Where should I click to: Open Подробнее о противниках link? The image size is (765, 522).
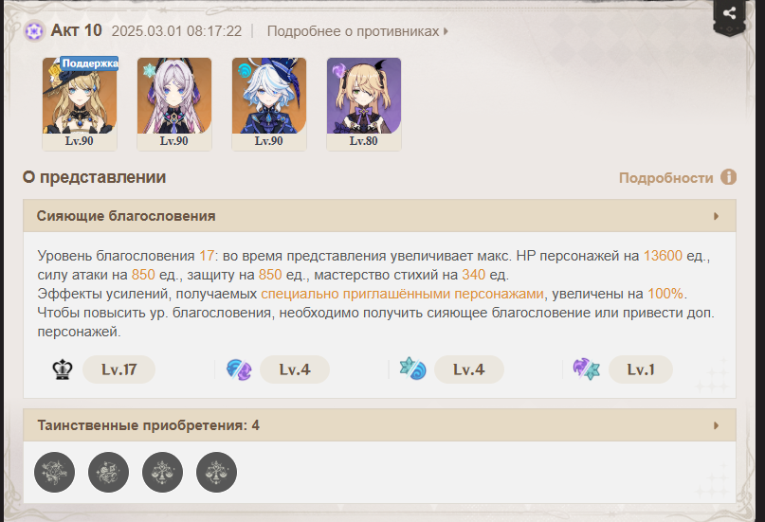(357, 31)
